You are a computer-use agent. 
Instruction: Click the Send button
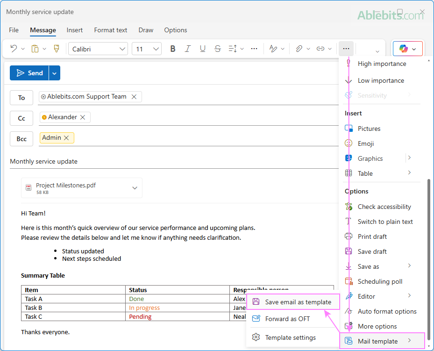click(x=29, y=73)
